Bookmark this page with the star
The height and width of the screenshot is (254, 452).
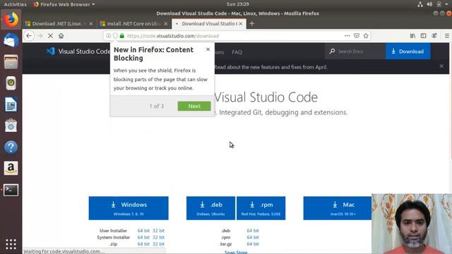pyautogui.click(x=366, y=36)
